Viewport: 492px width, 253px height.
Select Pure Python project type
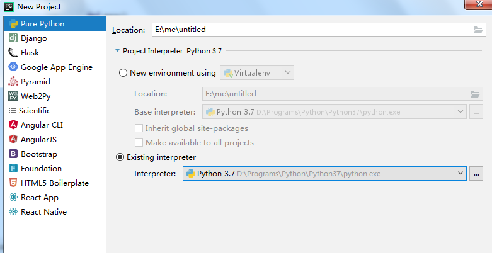[55, 24]
